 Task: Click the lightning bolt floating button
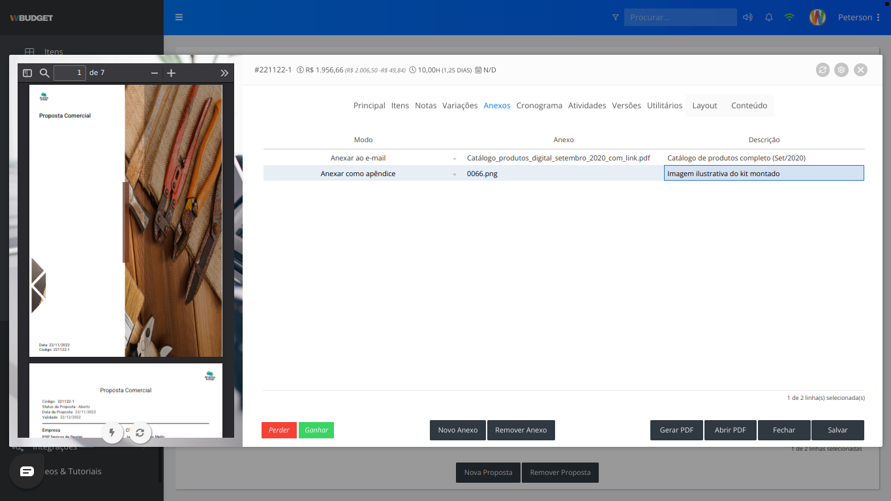click(x=112, y=432)
